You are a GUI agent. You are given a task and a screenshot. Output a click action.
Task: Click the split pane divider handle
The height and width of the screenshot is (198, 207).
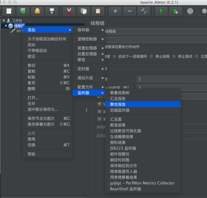86,110
